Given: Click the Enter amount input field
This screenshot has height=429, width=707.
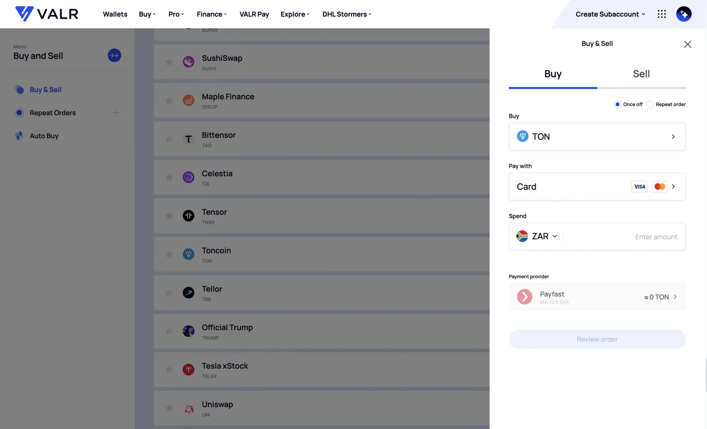Looking at the screenshot, I should point(624,237).
